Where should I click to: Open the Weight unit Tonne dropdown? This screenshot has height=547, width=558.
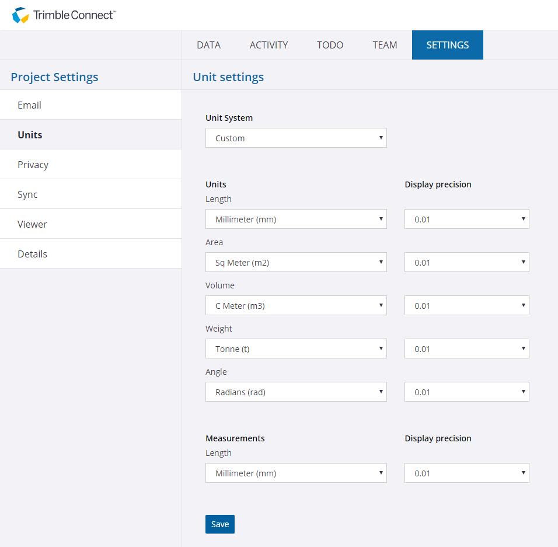pyautogui.click(x=296, y=349)
